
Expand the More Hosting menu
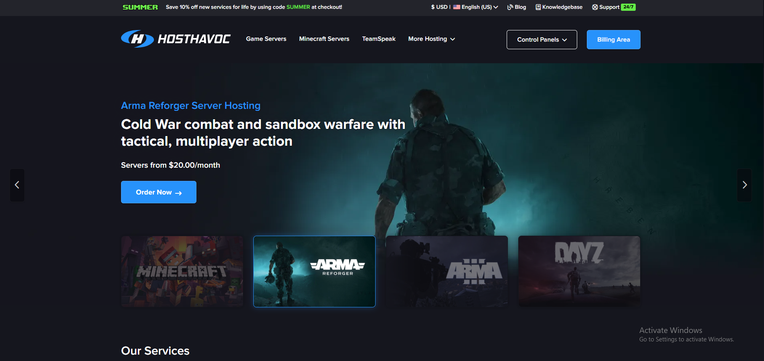pyautogui.click(x=431, y=39)
